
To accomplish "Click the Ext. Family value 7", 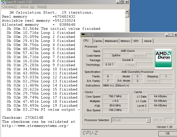I will pyautogui.click(x=108, y=81).
